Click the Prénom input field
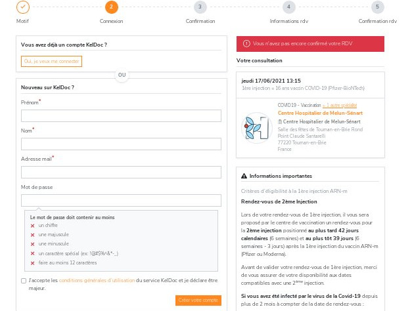410x311 pixels. pos(121,115)
